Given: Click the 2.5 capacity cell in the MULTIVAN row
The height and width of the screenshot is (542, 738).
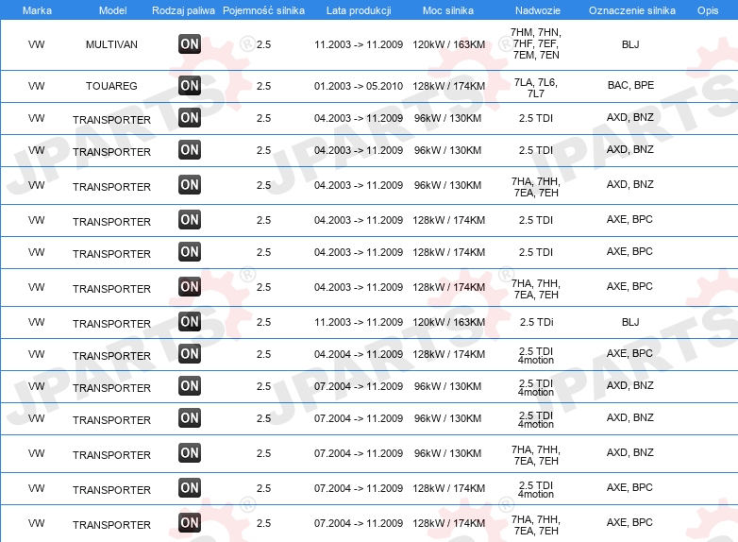Looking at the screenshot, I should 263,44.
